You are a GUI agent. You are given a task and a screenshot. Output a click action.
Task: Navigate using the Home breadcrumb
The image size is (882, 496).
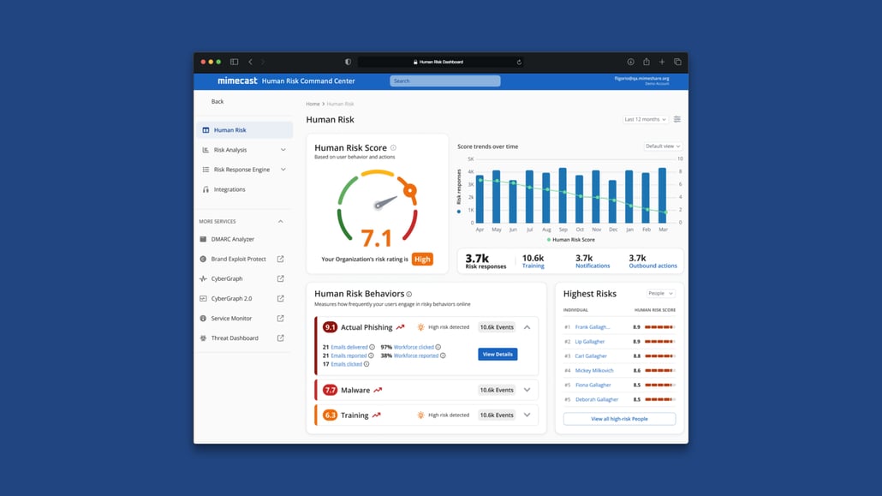coord(311,103)
